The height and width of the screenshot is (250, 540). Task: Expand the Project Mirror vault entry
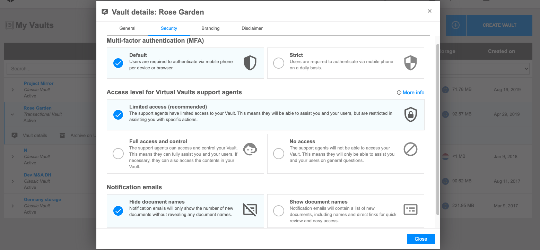[12, 89]
